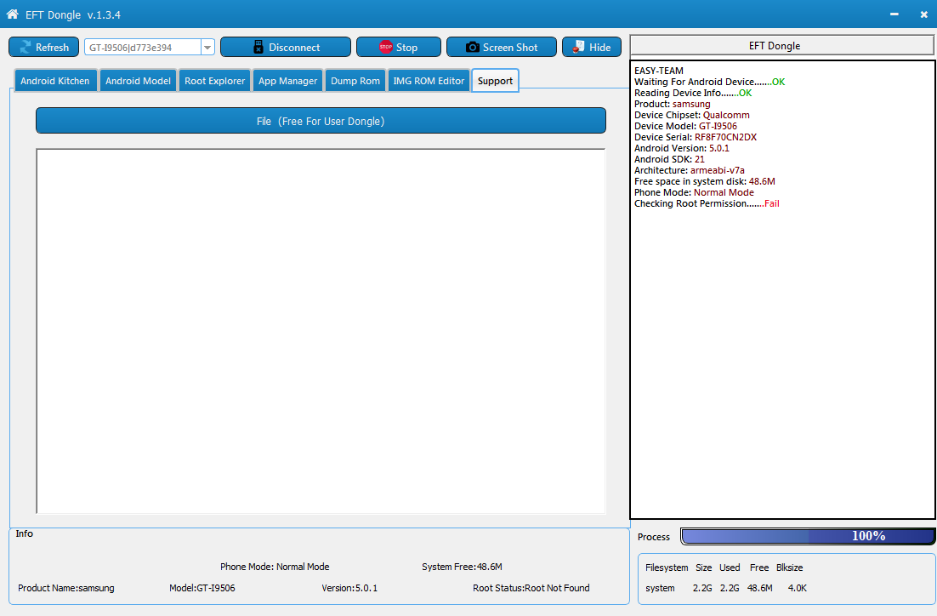This screenshot has width=937, height=616.
Task: Click 'Product Name:samsung' in Info panel
Action: pos(66,588)
